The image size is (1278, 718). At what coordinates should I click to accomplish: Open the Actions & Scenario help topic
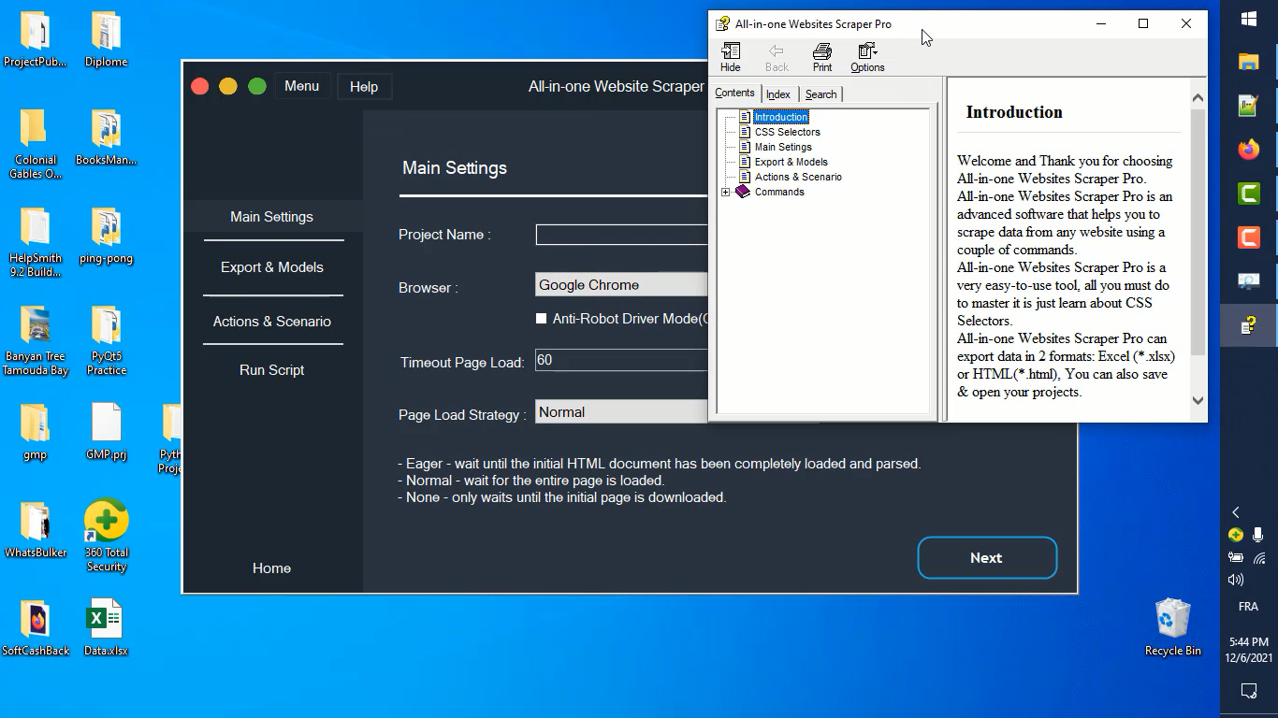point(798,177)
